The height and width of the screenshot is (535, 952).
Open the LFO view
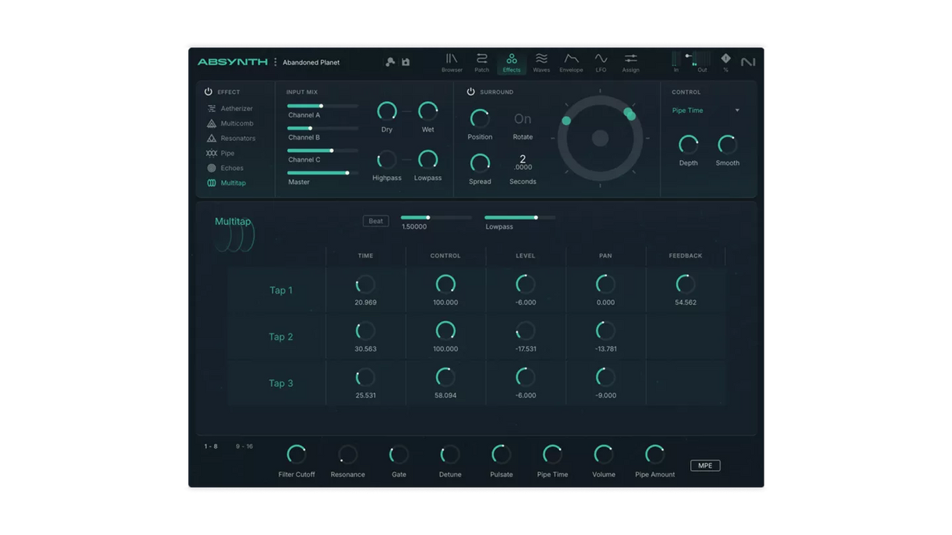click(x=601, y=62)
